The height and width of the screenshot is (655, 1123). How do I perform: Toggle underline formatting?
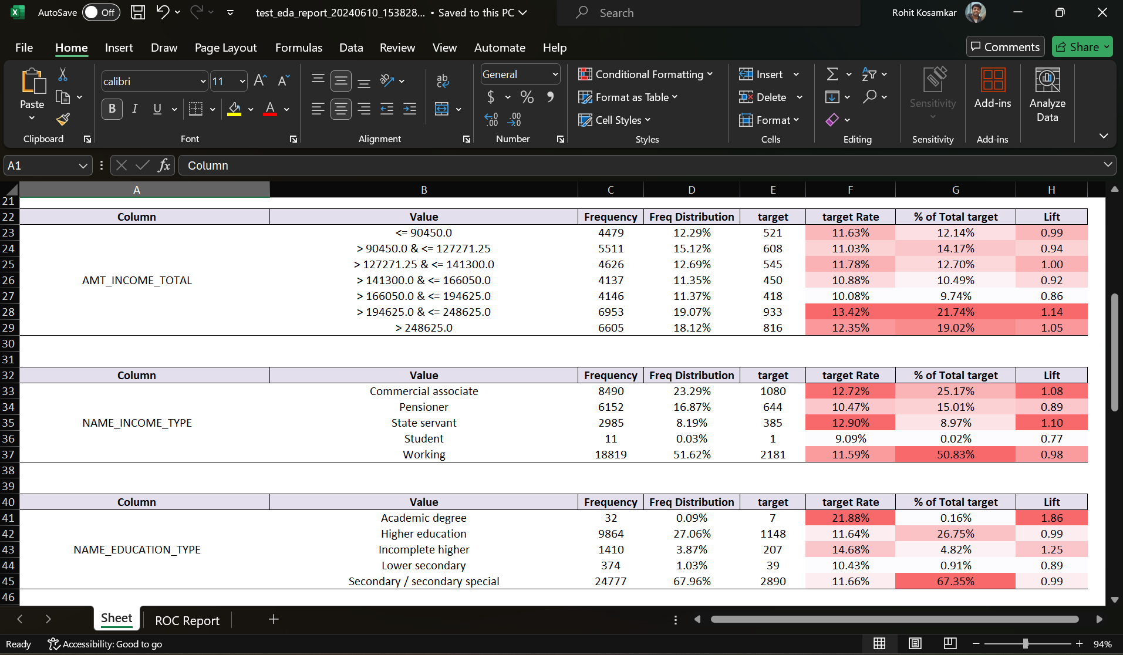(157, 109)
